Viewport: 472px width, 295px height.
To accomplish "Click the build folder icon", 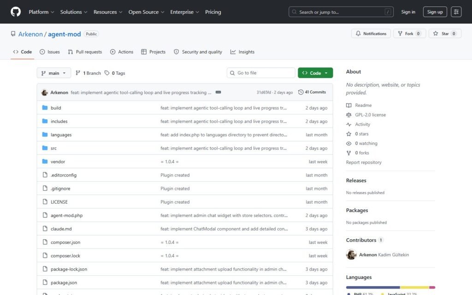I will [x=45, y=108].
